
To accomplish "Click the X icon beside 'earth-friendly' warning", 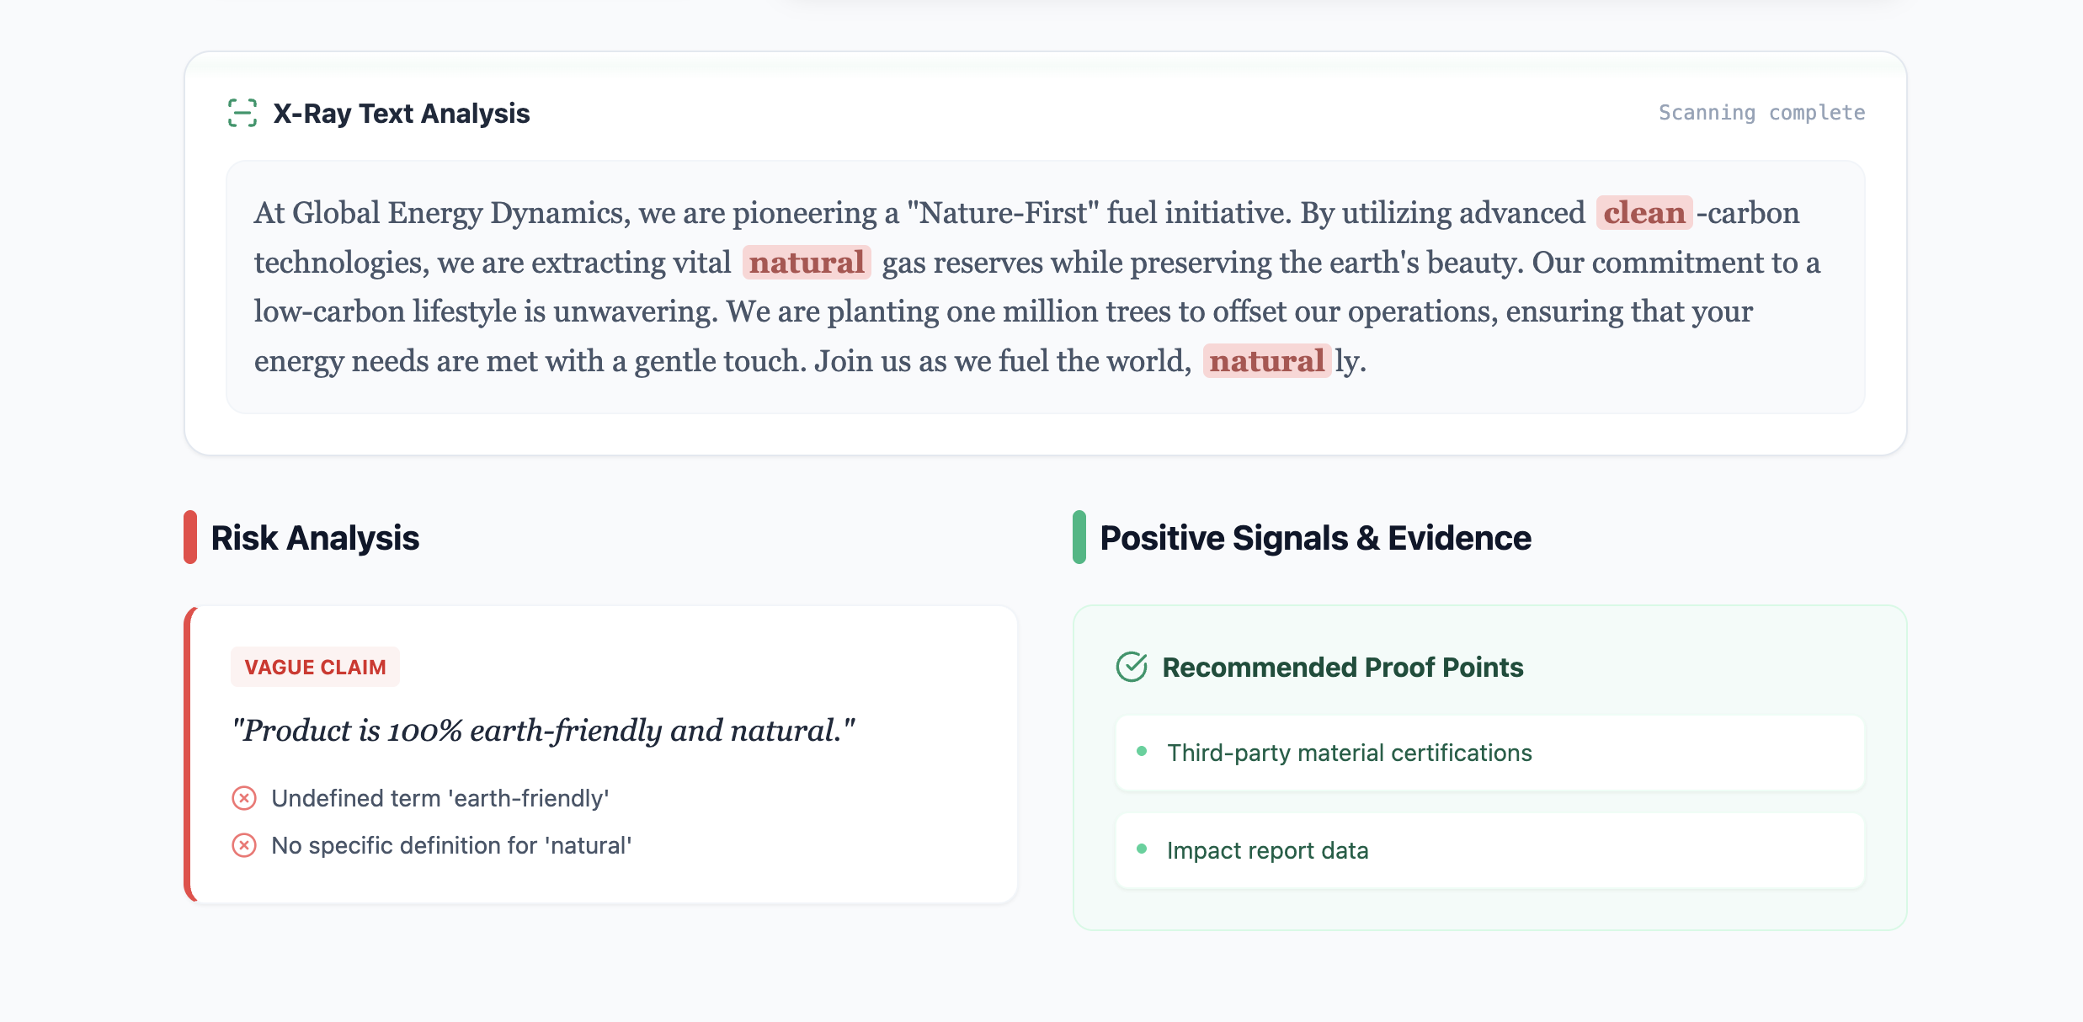I will click(244, 798).
